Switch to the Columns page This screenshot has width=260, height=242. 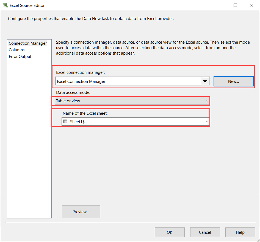point(17,50)
